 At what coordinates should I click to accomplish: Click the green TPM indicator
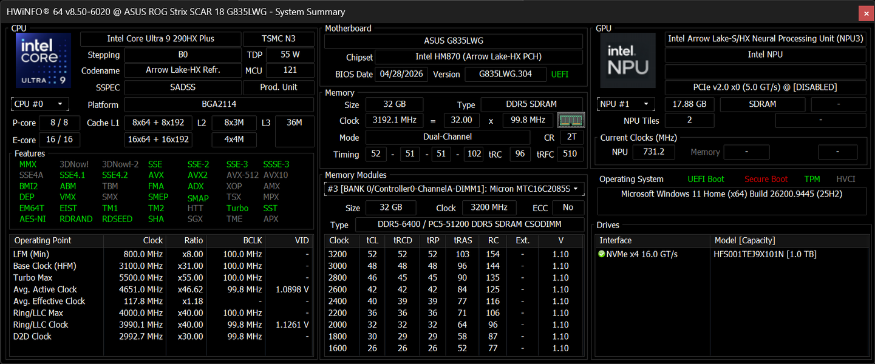click(812, 180)
